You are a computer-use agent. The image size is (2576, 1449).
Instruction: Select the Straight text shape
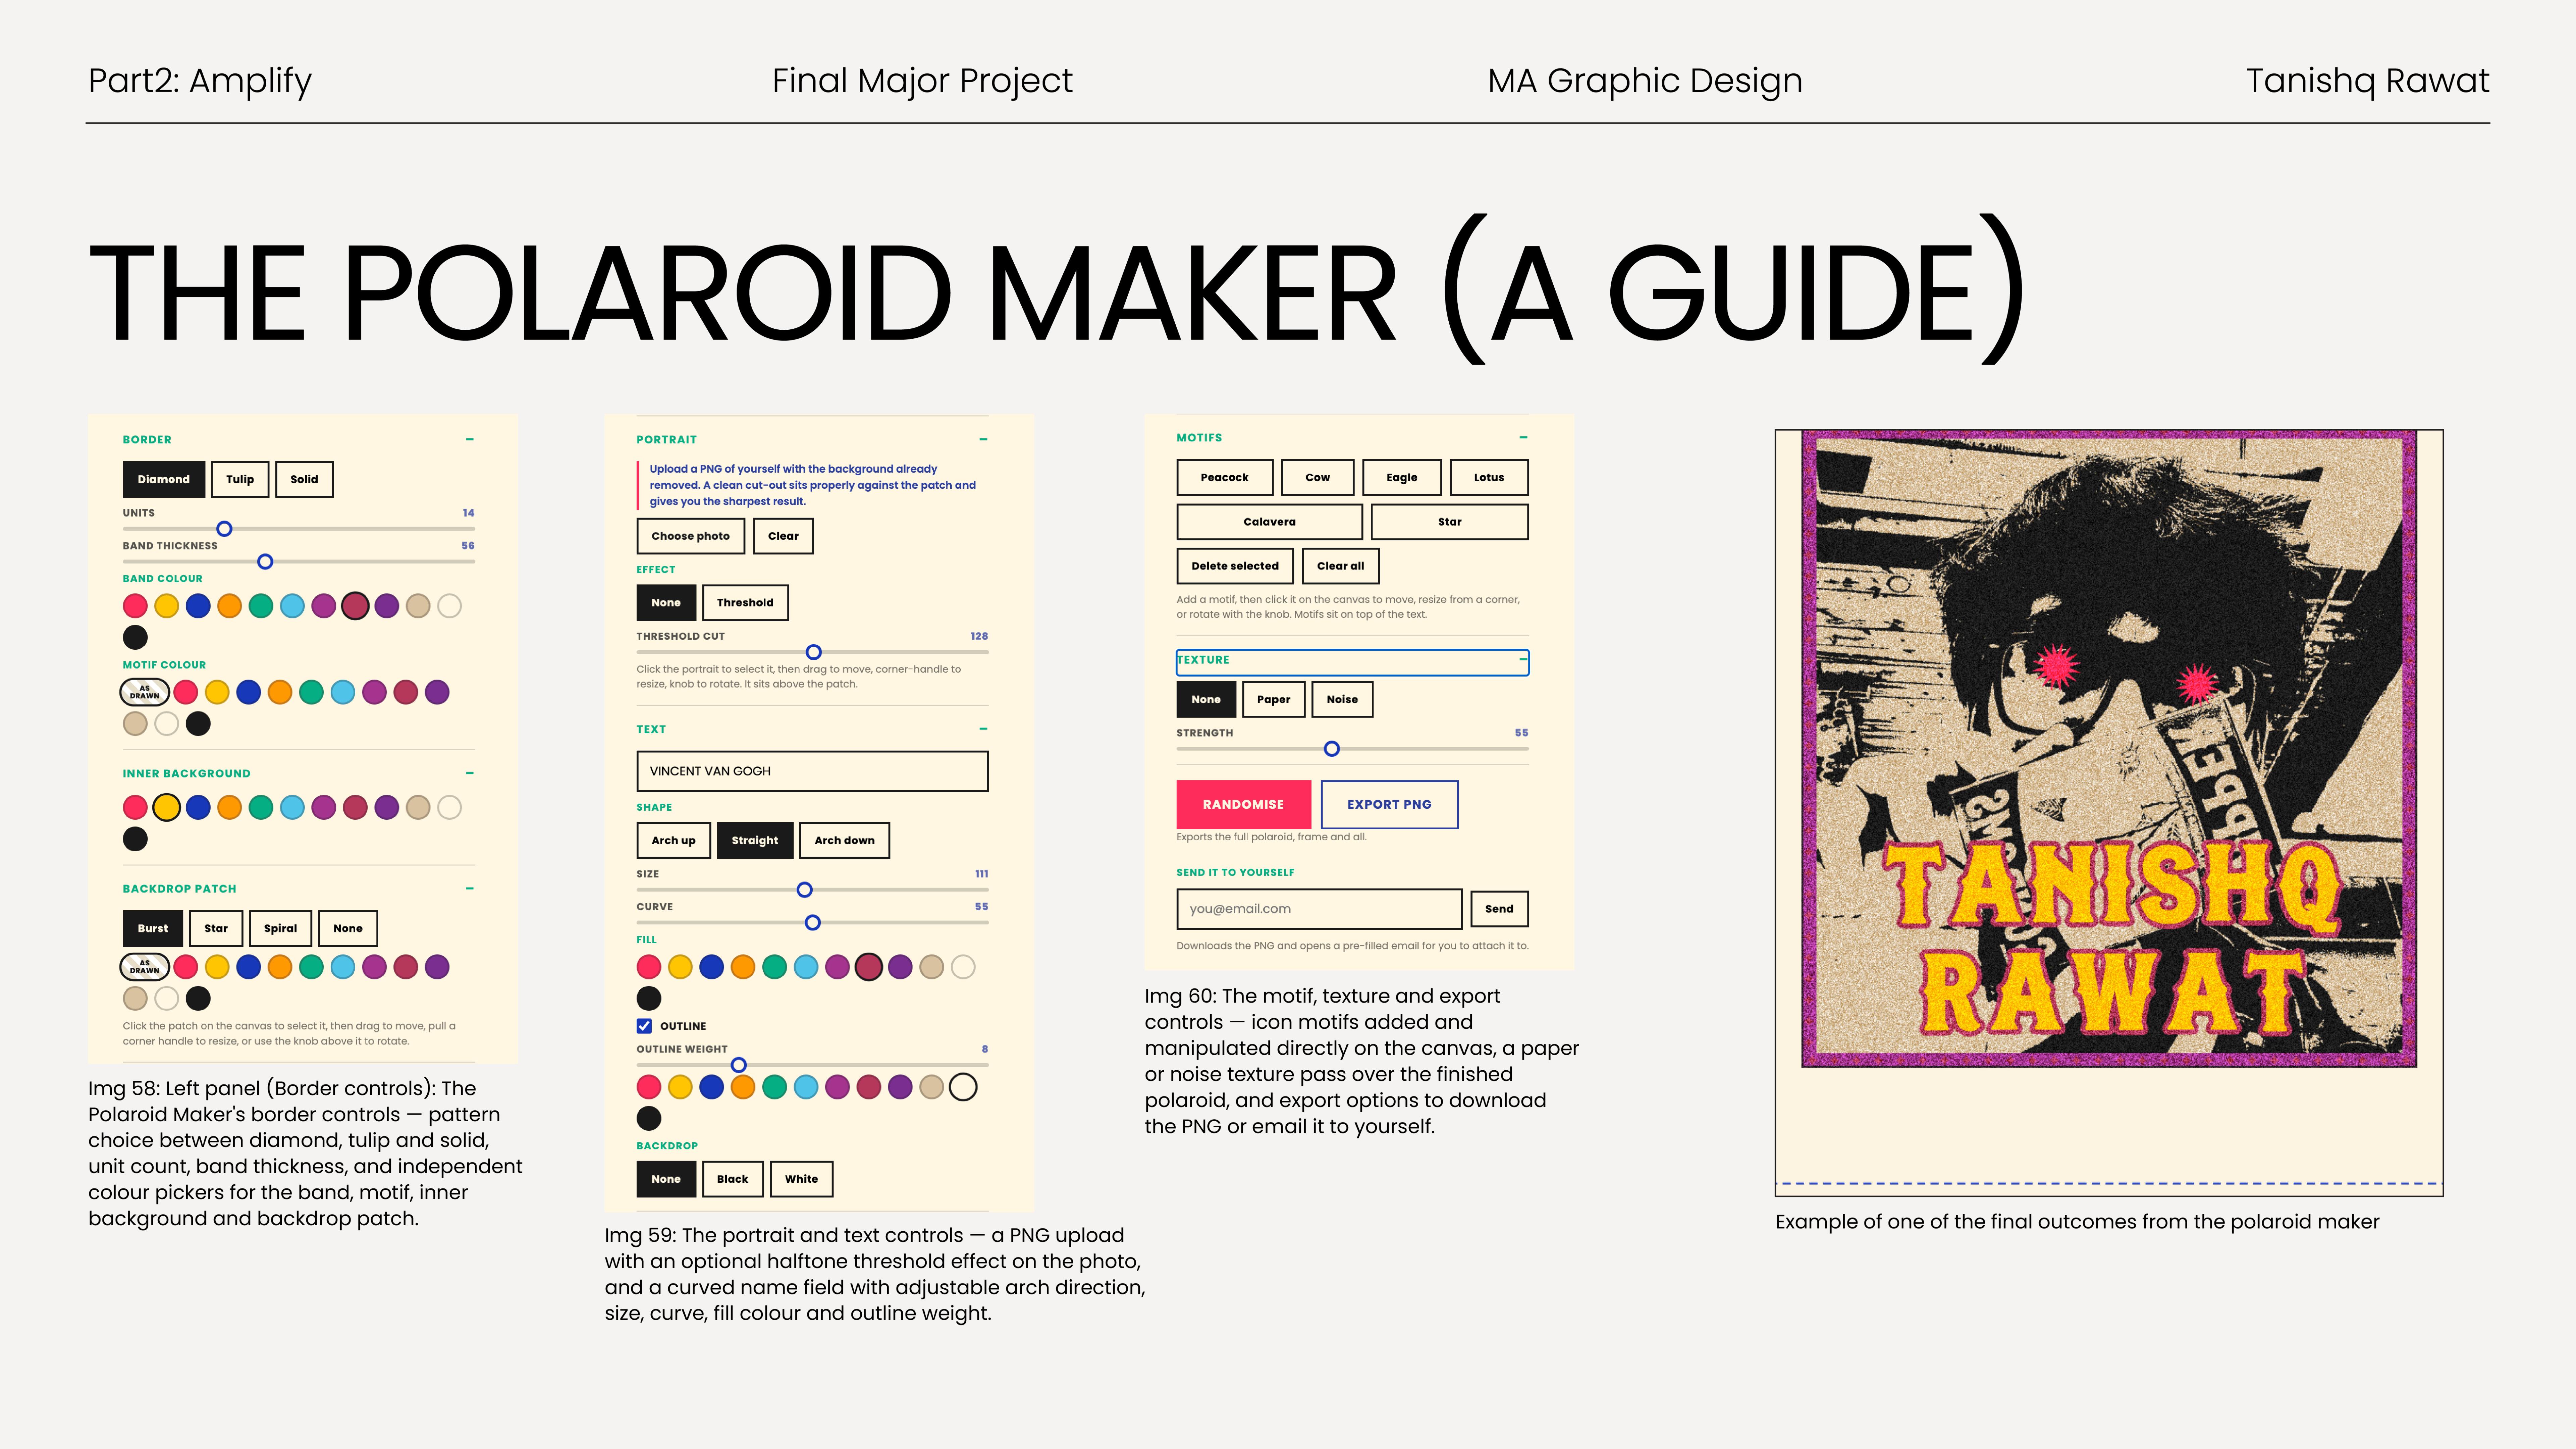pos(755,840)
